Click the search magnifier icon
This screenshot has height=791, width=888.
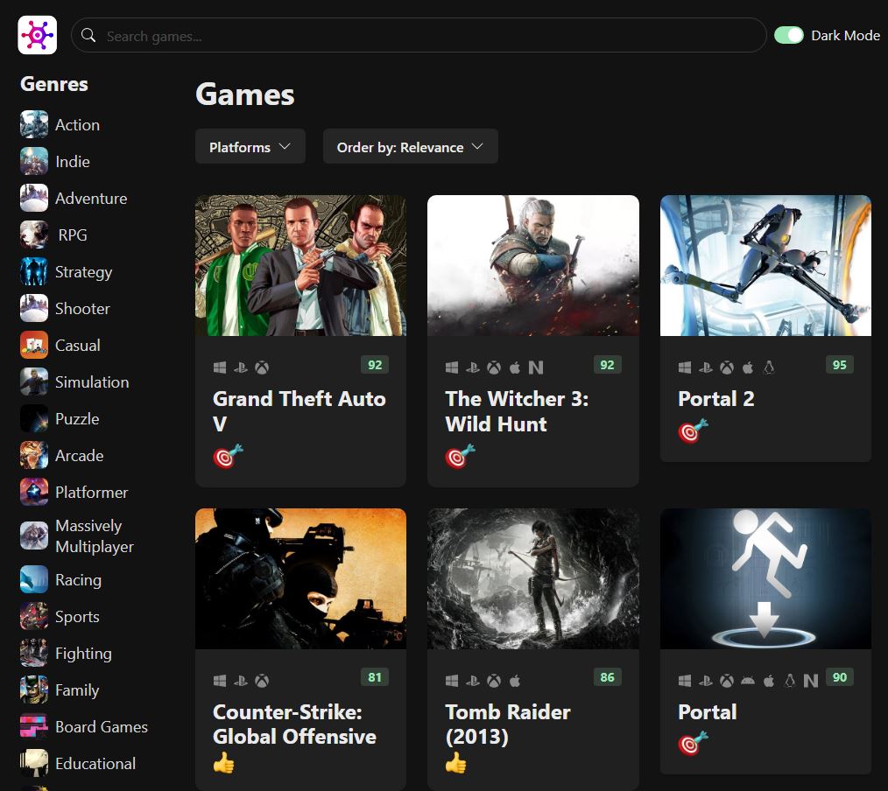88,35
